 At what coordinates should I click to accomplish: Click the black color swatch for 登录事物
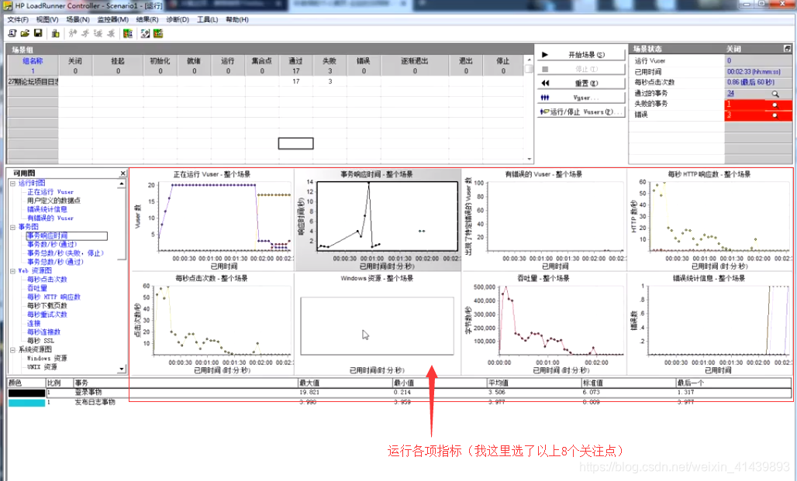tap(26, 393)
